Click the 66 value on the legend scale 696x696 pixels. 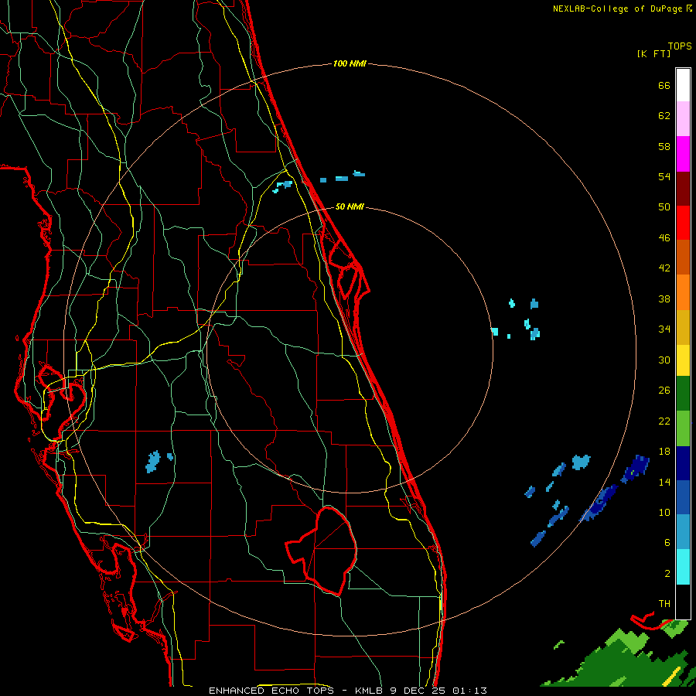(x=664, y=85)
